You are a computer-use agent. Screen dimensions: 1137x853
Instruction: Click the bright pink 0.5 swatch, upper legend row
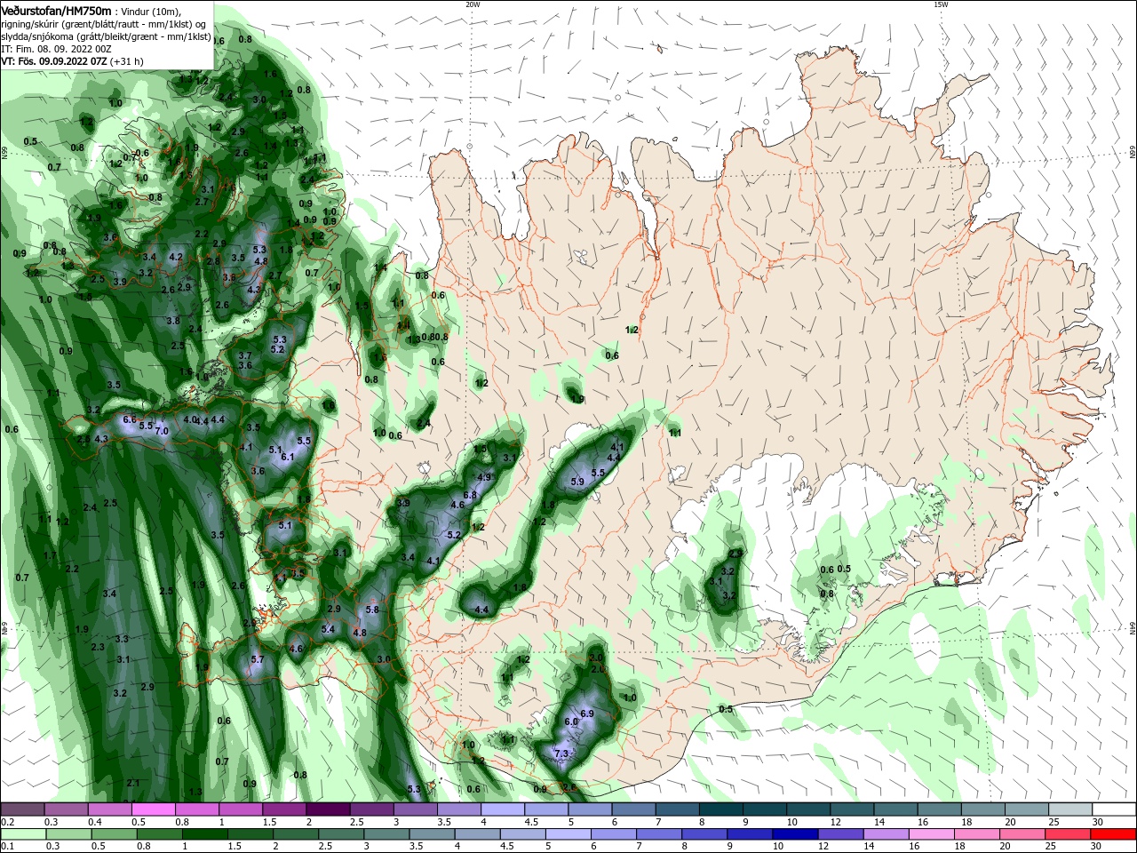153,809
